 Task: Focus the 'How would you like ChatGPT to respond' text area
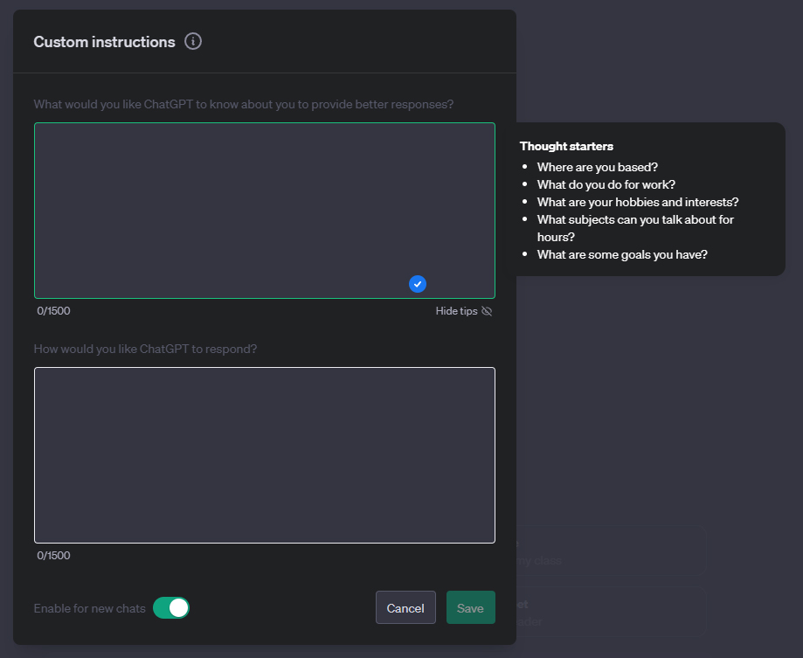pyautogui.click(x=265, y=455)
